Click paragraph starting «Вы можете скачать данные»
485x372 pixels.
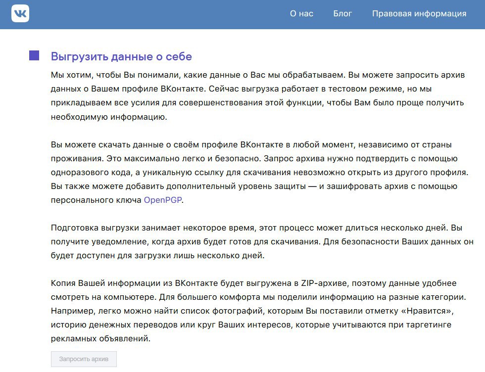(x=259, y=172)
